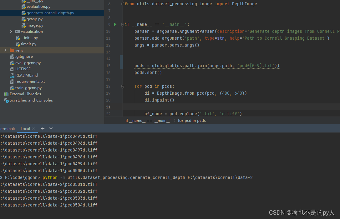
Task: Collapse the if __main__ code block fold
Action: click(123, 24)
